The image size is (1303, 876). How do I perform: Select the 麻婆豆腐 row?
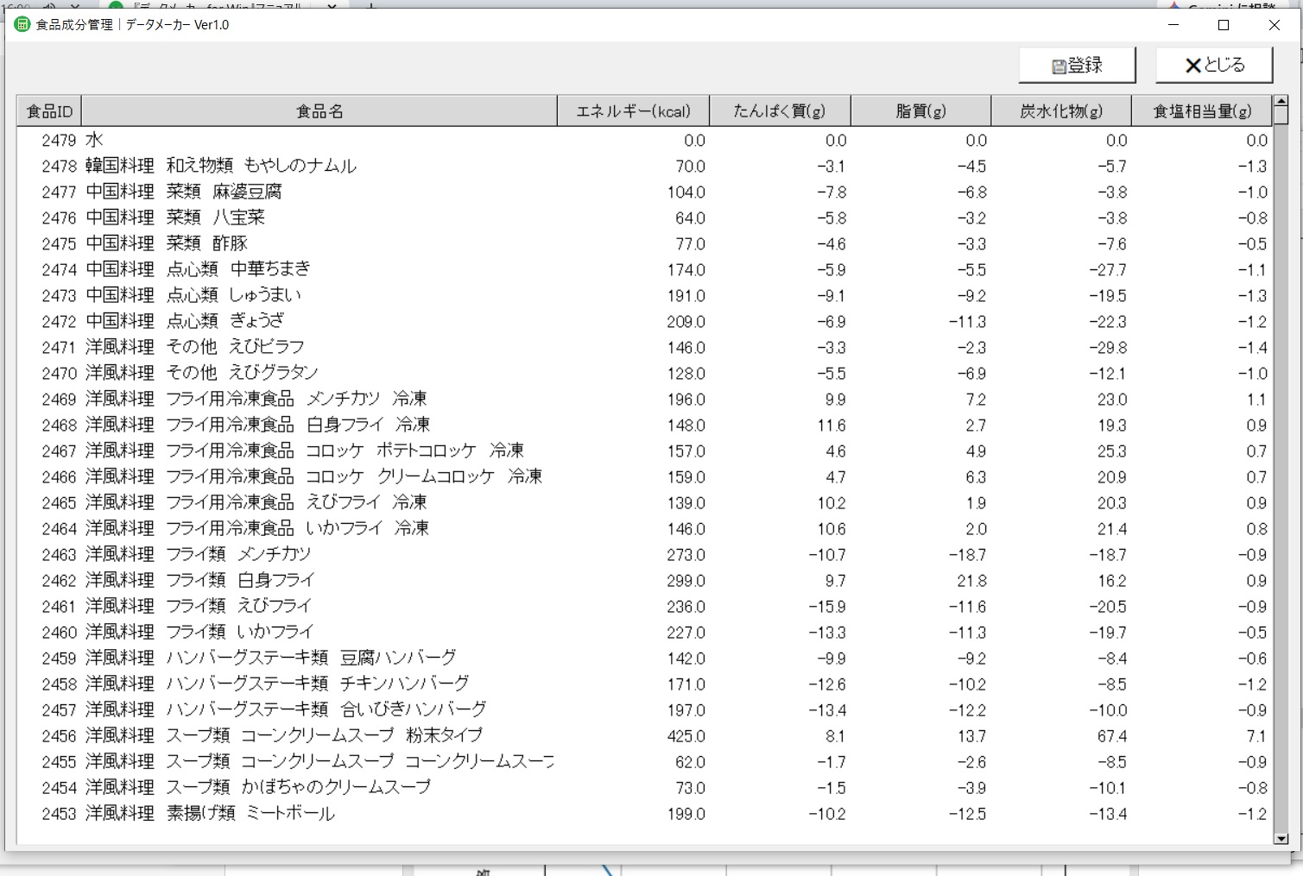pyautogui.click(x=645, y=192)
